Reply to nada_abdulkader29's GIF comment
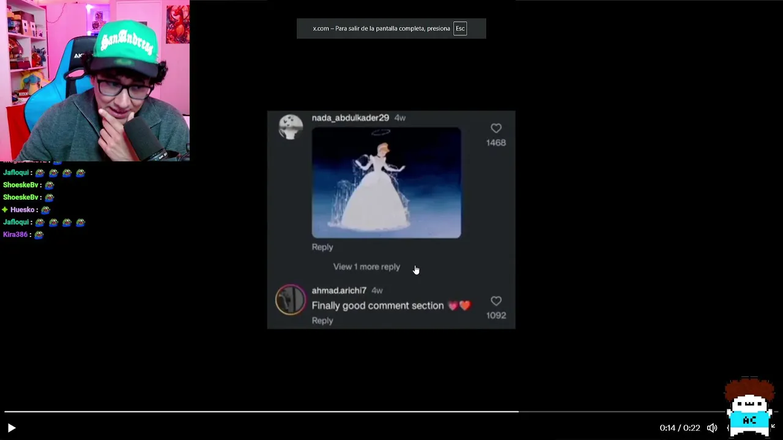783x440 pixels. coord(322,247)
